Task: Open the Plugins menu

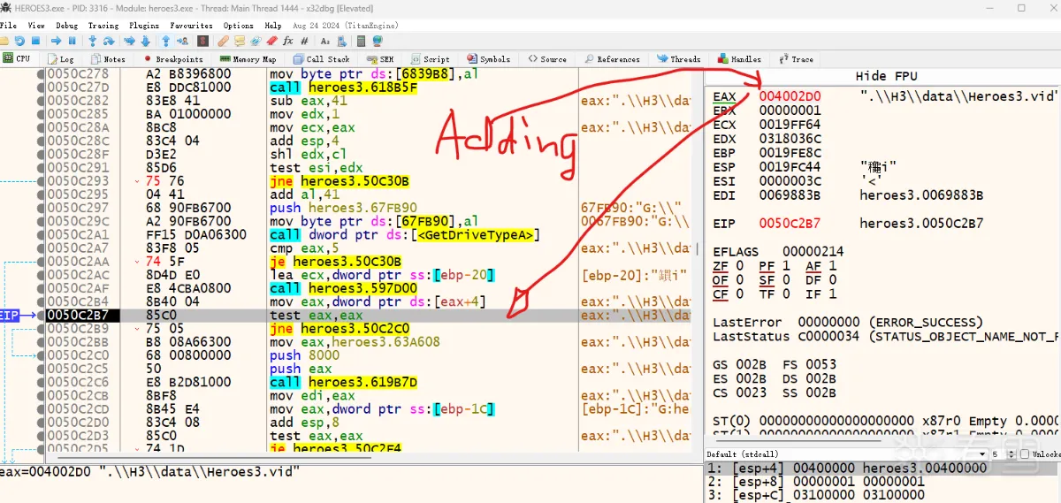Action: (x=144, y=26)
